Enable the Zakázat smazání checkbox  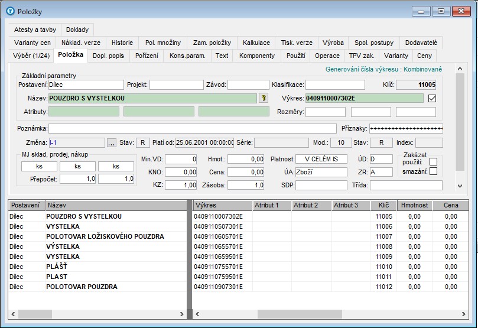point(433,171)
